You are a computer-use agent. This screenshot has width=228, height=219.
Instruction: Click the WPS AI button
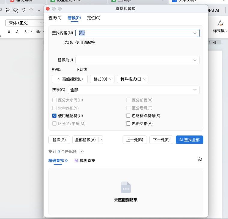(214, 10)
